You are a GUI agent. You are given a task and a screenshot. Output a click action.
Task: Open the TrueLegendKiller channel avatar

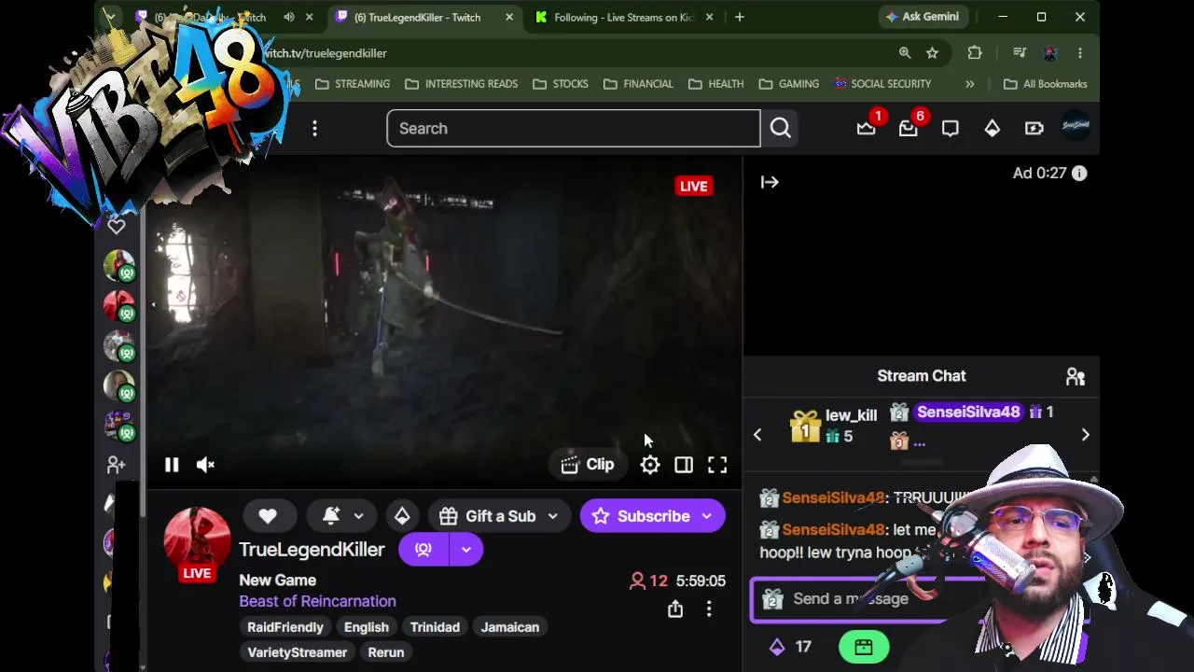click(197, 541)
